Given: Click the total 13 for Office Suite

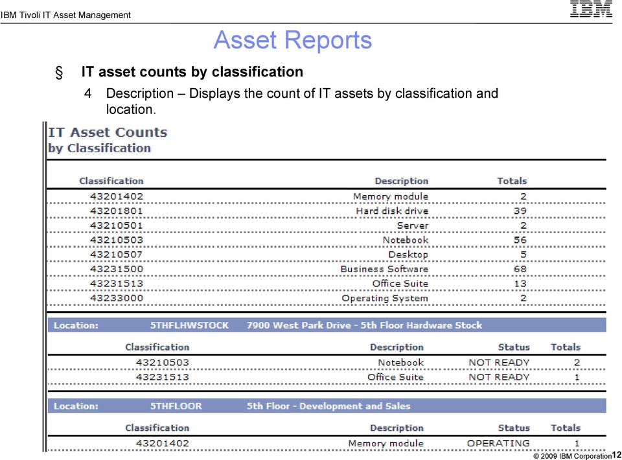Looking at the screenshot, I should (x=520, y=284).
